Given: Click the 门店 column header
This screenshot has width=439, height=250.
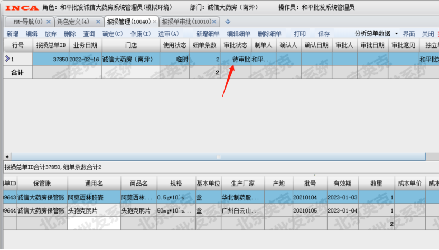Looking at the screenshot, I should (x=131, y=45).
